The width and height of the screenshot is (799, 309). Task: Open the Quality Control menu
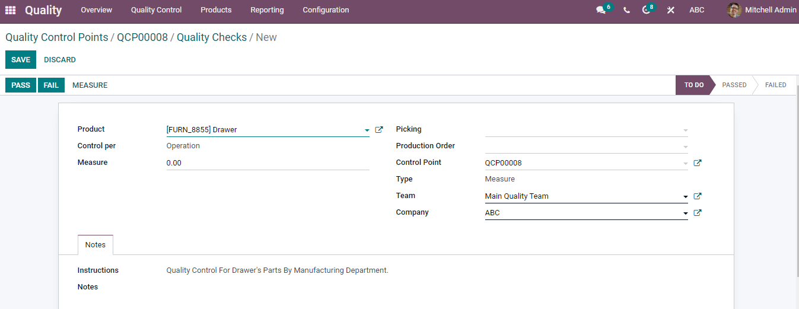tap(156, 10)
